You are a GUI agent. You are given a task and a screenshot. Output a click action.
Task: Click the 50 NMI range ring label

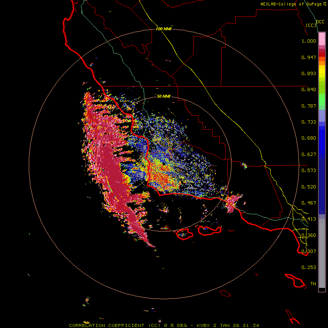coord(164,96)
